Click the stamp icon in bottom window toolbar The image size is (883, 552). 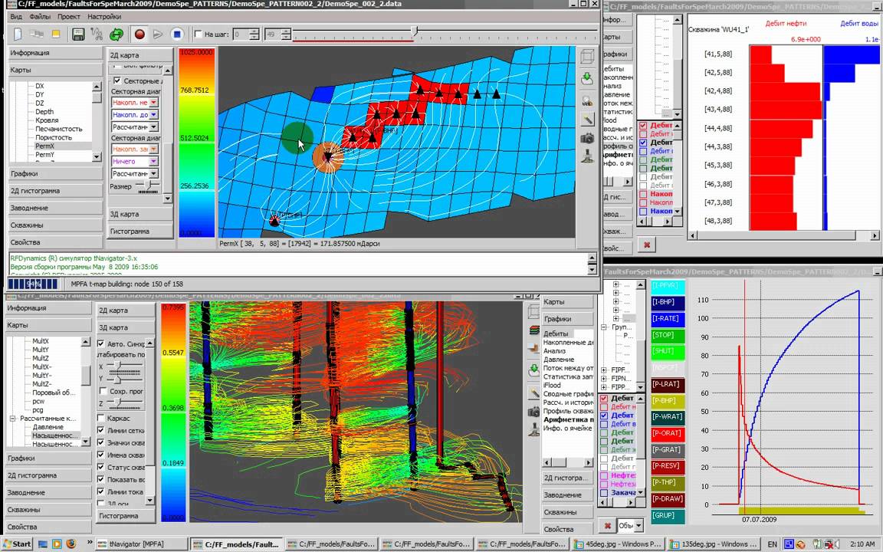tap(534, 430)
